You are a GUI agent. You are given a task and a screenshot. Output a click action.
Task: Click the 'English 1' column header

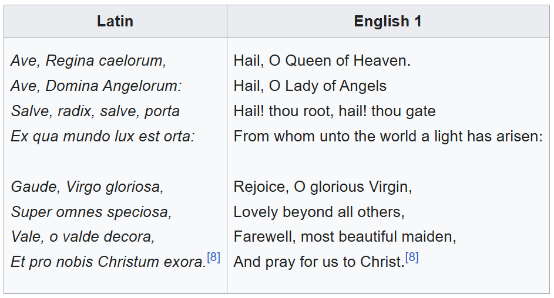(x=388, y=22)
